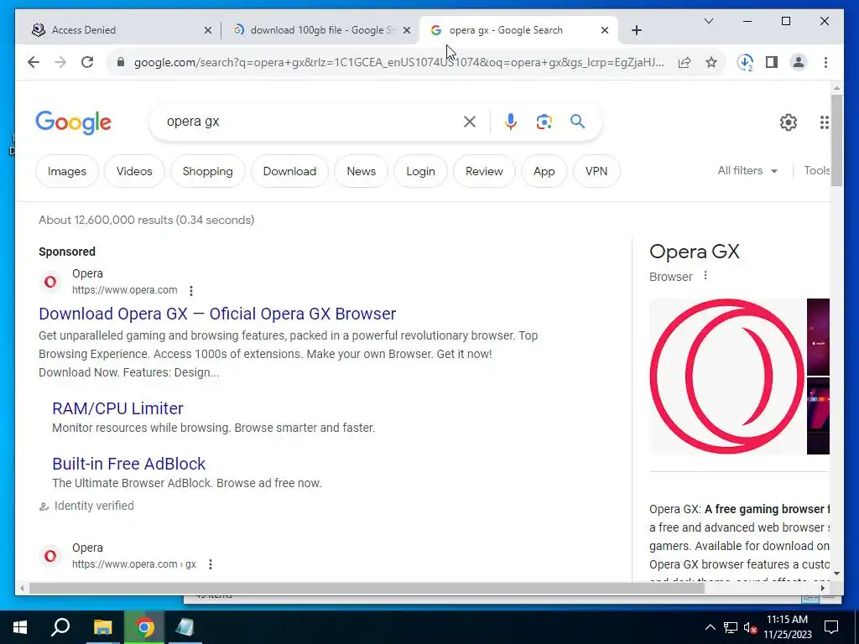Open File Explorer from the taskbar
The width and height of the screenshot is (859, 644).
coord(102,627)
